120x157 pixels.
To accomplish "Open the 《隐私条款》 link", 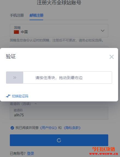I will (72, 128).
